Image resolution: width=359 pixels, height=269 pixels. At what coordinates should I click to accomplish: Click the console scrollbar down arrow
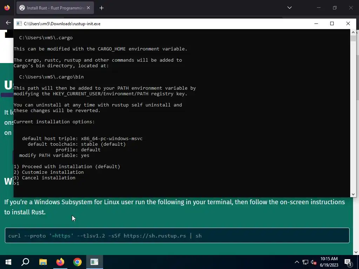click(353, 194)
